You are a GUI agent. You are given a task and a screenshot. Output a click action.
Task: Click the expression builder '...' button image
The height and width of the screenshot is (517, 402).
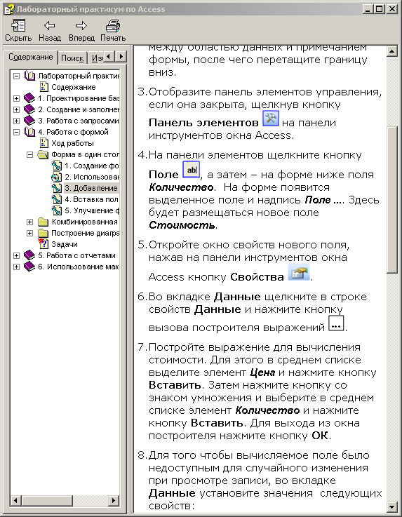tap(336, 323)
